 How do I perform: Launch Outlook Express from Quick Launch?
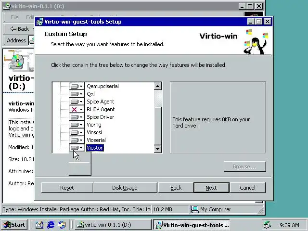[x=62, y=225]
